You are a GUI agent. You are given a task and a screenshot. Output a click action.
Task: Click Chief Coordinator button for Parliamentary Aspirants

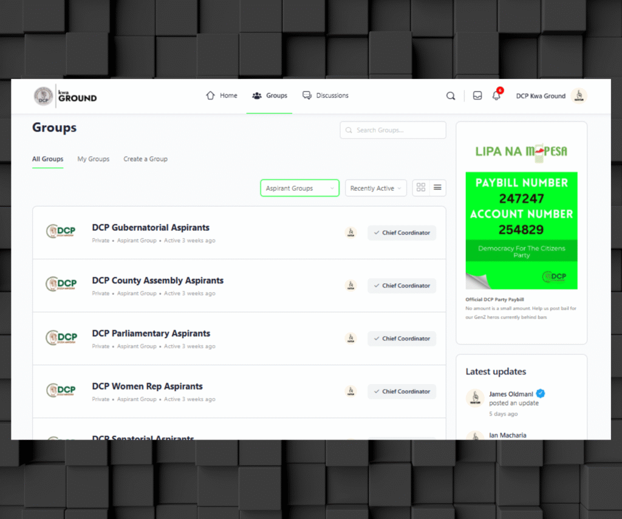coord(402,339)
